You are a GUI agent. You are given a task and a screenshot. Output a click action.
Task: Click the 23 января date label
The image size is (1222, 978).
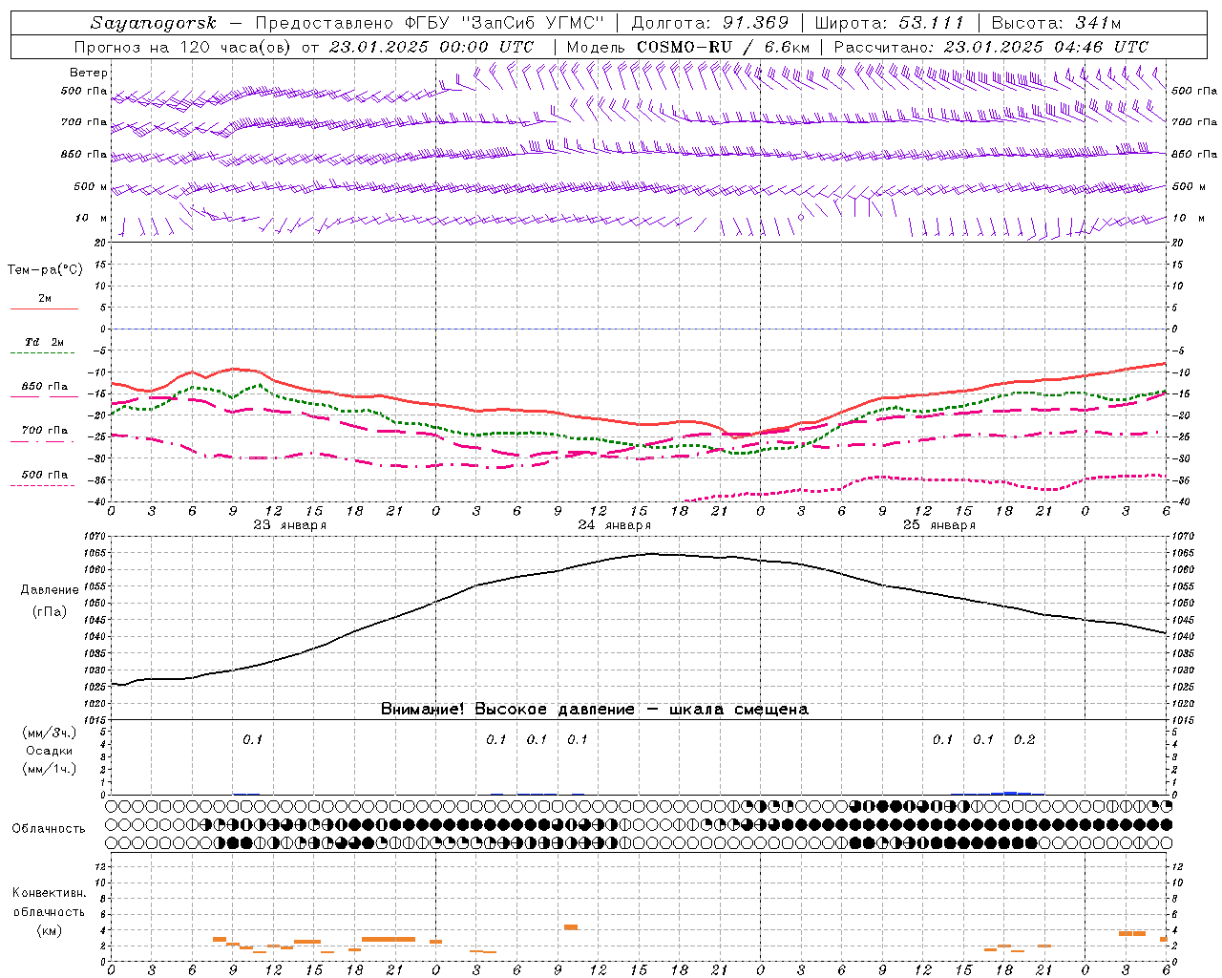[x=289, y=525]
